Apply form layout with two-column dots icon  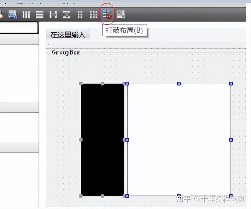[x=80, y=15]
